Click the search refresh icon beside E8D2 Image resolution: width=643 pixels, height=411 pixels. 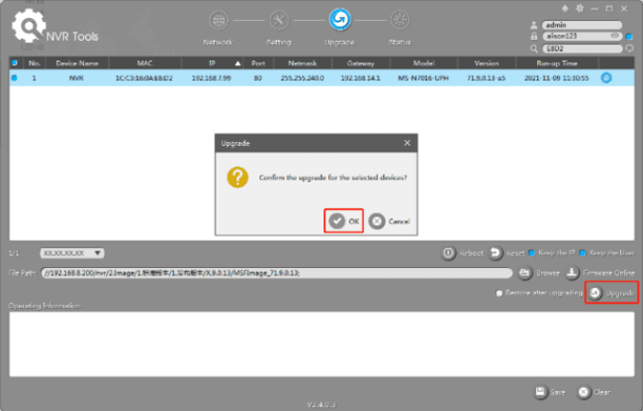[629, 46]
